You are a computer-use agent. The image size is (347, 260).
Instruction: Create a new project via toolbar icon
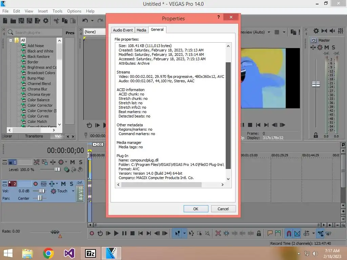tap(5, 21)
